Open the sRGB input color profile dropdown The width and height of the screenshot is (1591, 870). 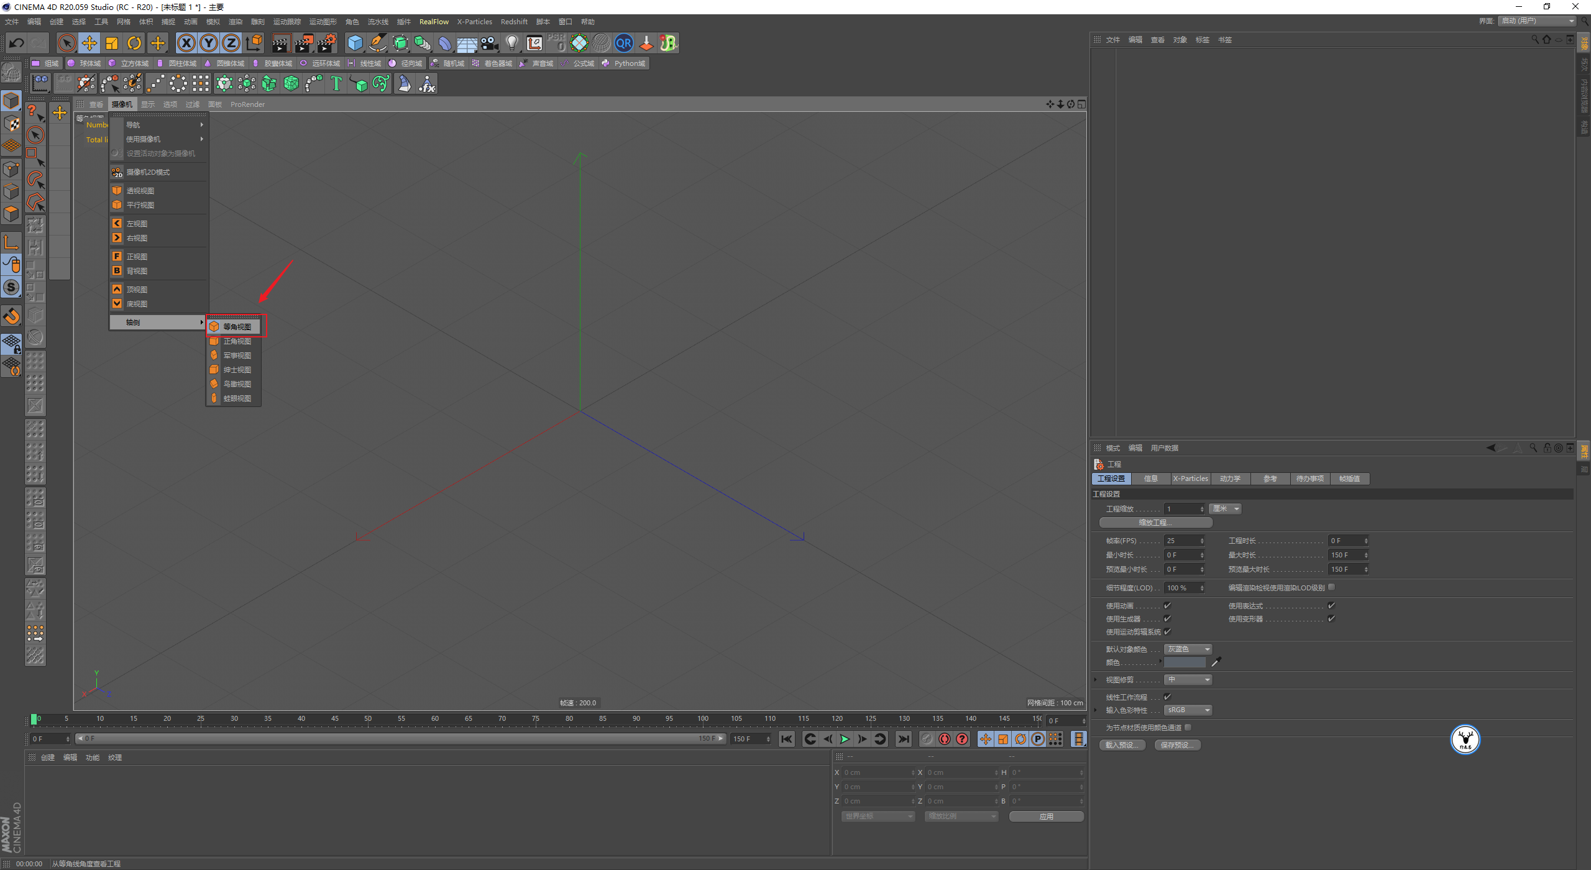pos(1188,710)
